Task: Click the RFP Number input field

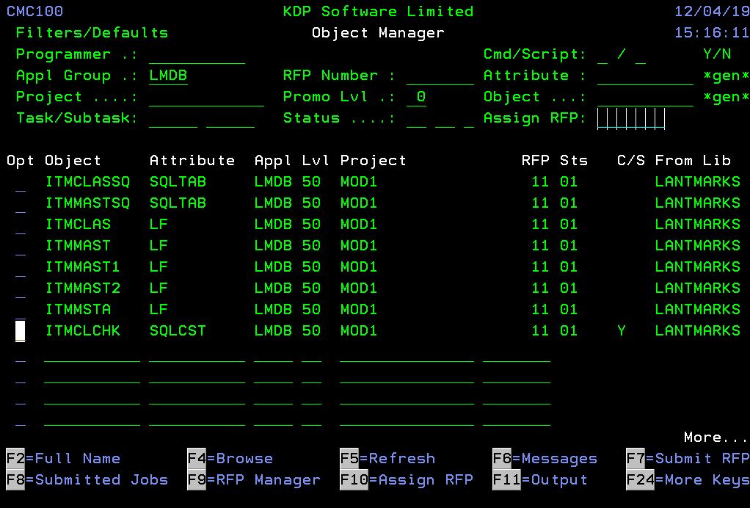Action: (440, 76)
